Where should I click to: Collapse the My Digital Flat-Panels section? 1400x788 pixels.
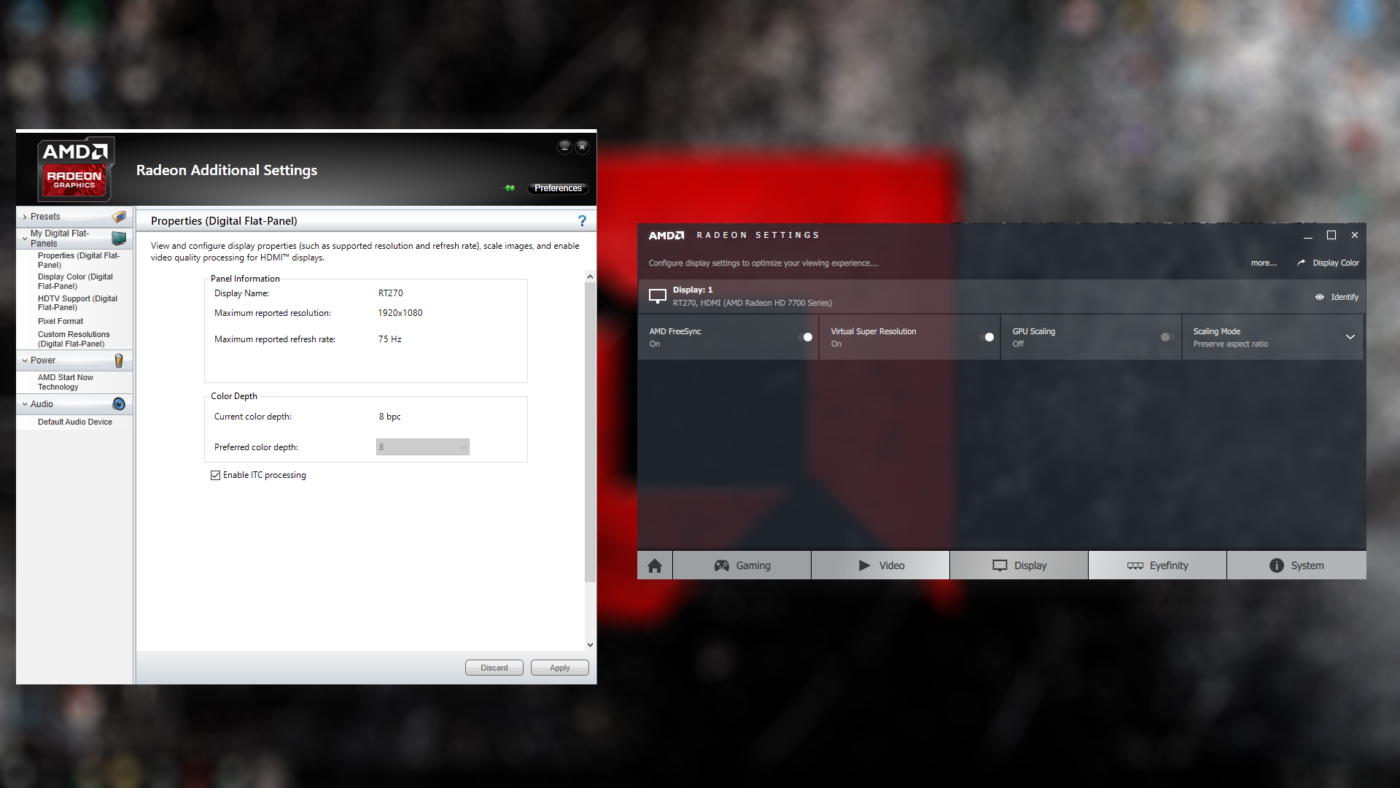(25, 239)
